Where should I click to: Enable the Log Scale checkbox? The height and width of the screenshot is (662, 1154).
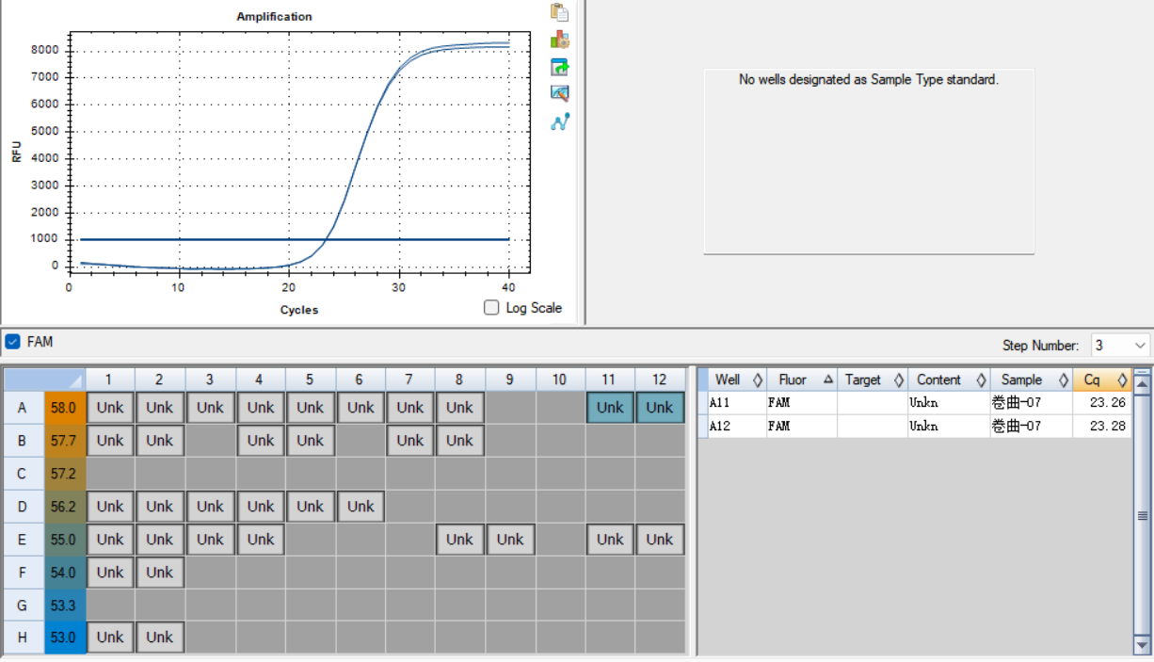[x=491, y=307]
